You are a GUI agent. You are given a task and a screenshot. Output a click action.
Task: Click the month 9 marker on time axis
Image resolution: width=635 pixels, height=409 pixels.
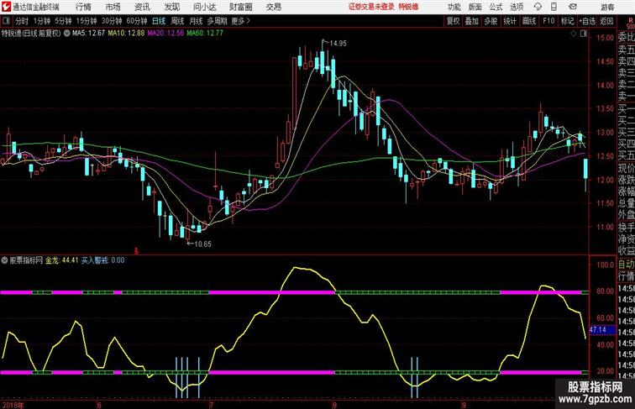click(x=464, y=405)
